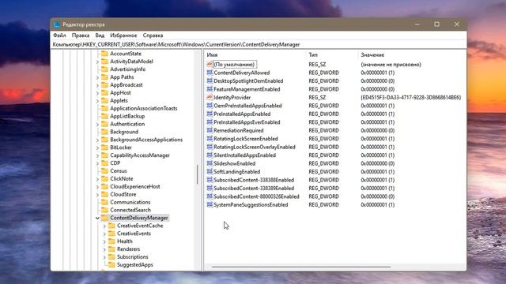
Task: Expand the CreativeEventCache subkey
Action: point(104,226)
